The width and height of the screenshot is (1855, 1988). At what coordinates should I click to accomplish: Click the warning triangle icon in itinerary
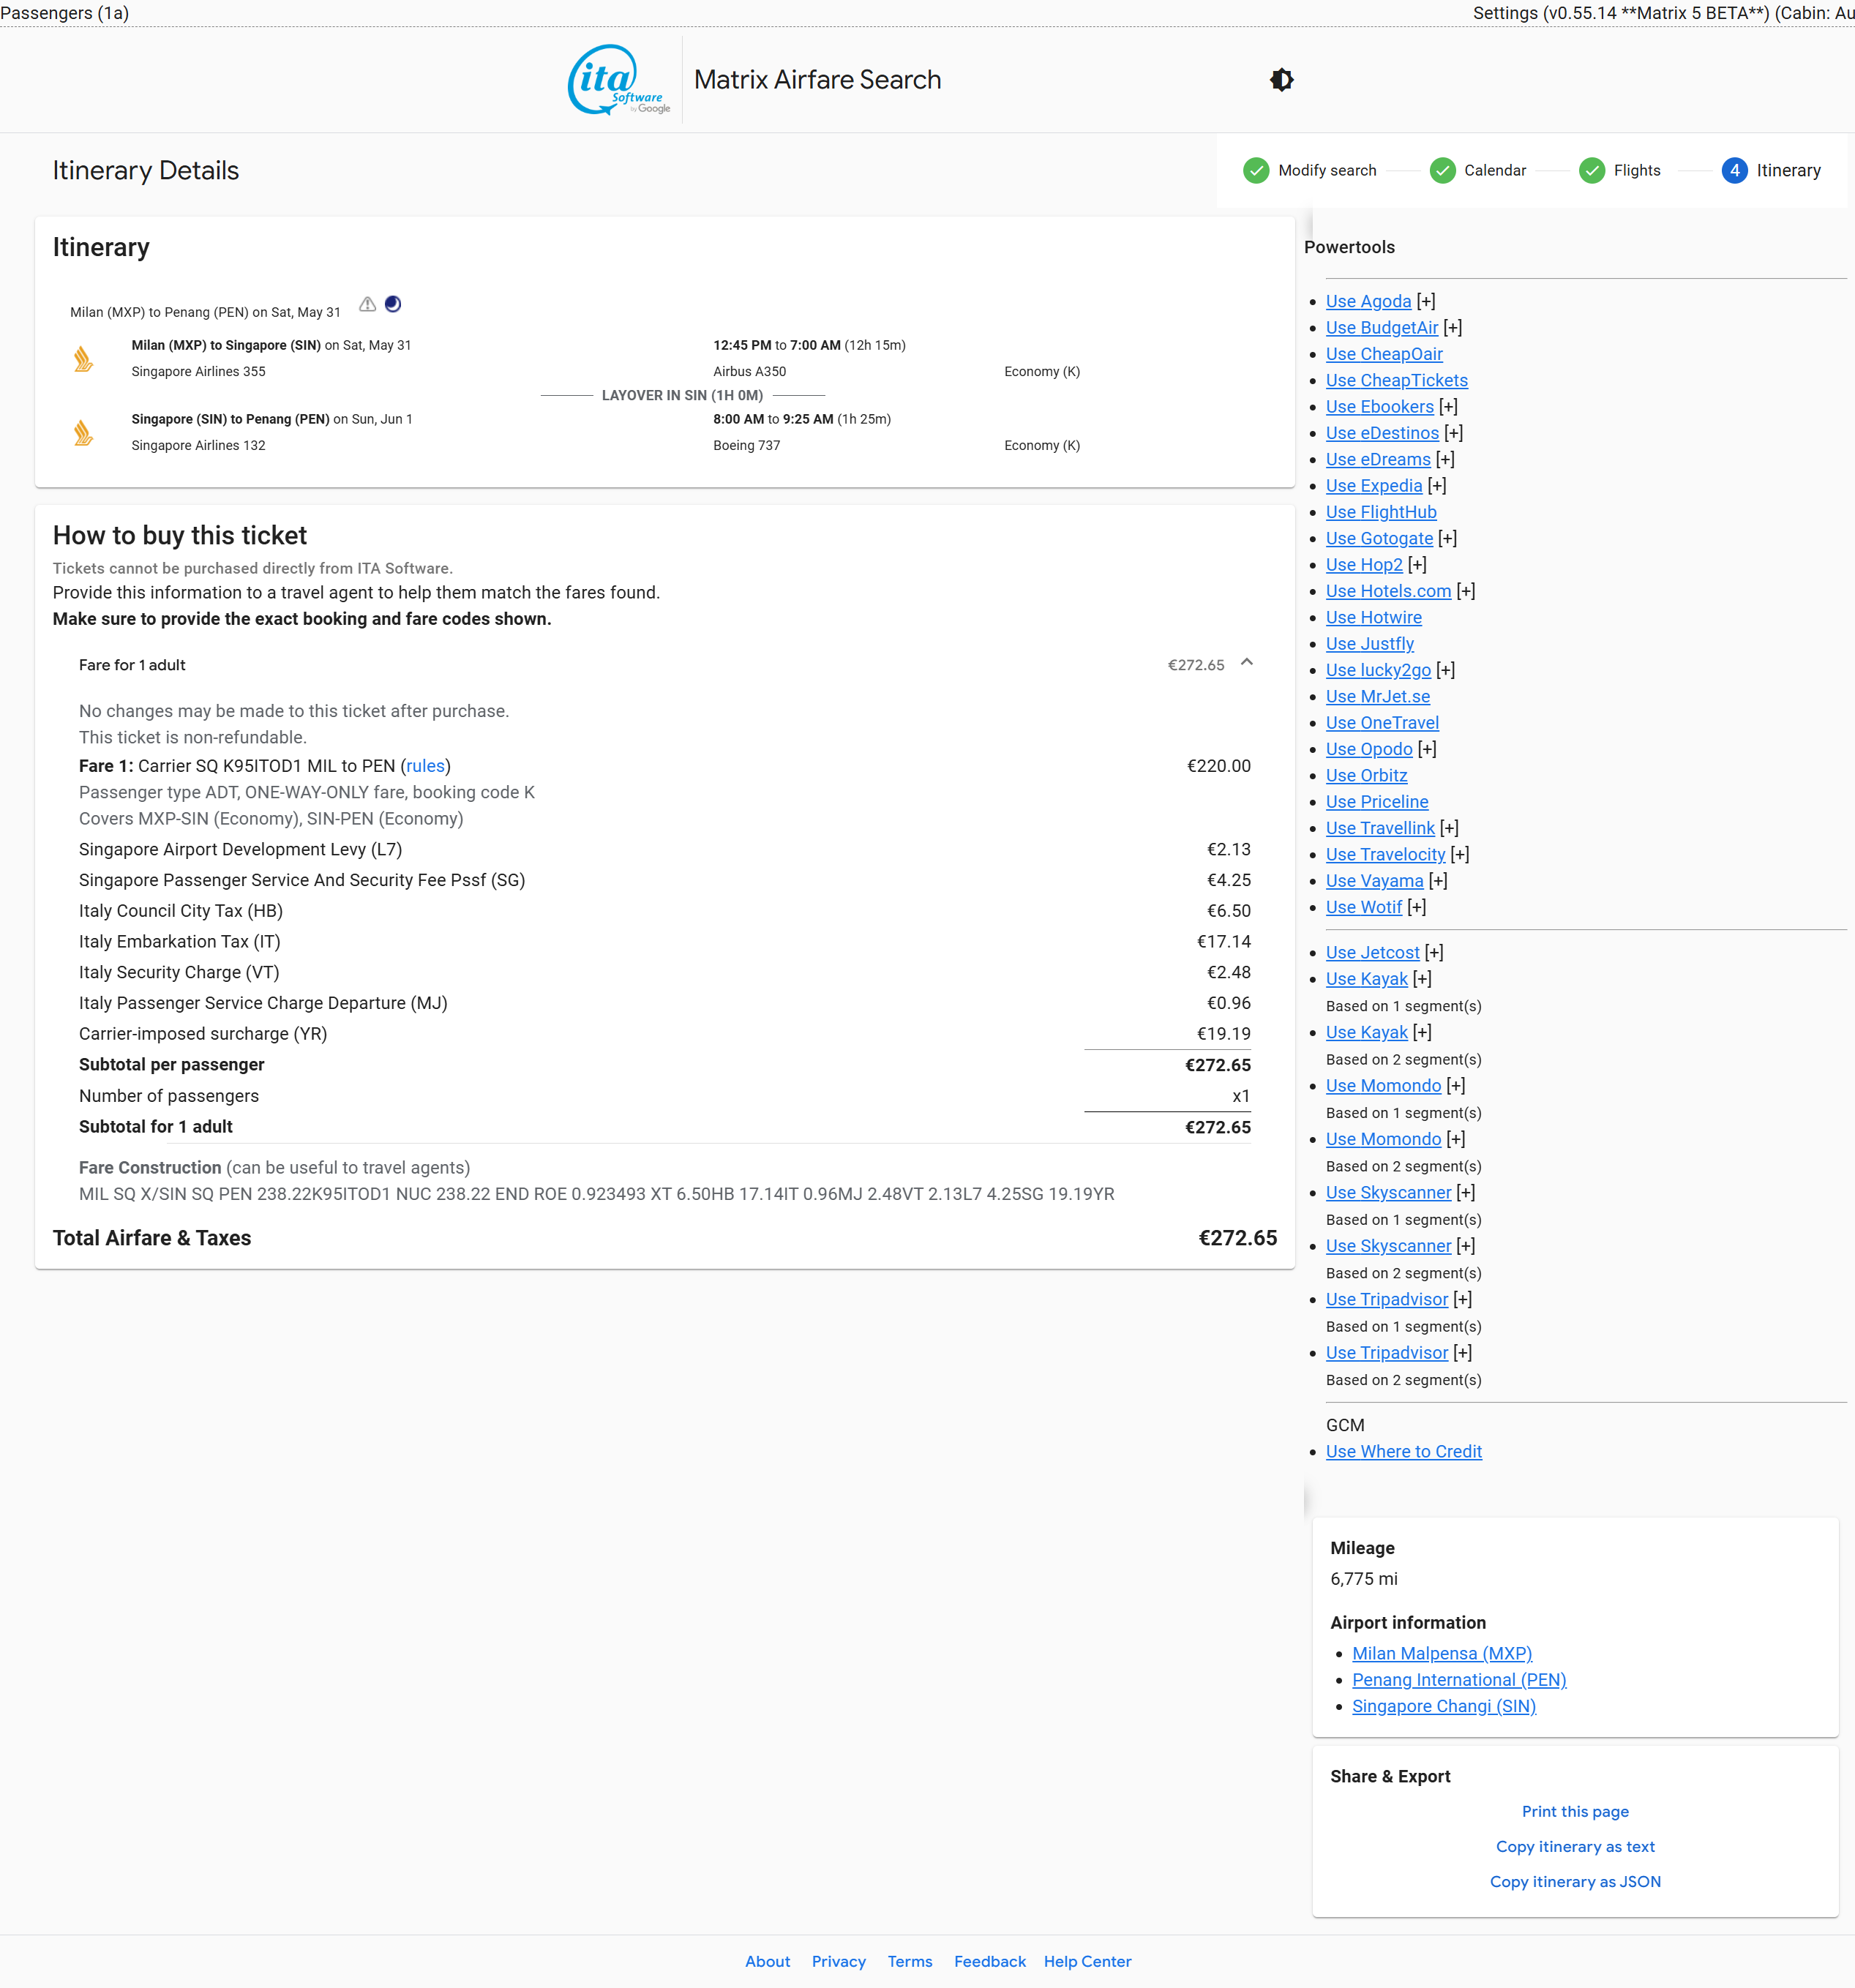[x=367, y=304]
